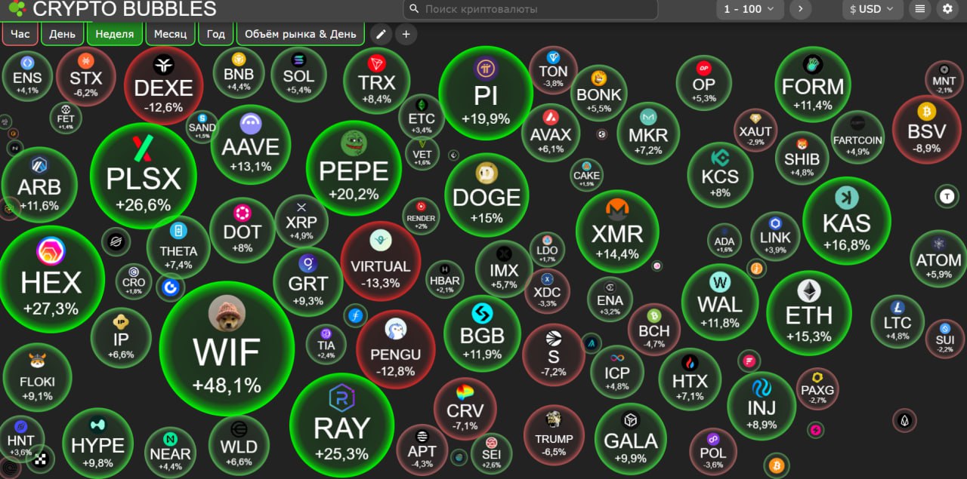967x479 pixels.
Task: Select the IMX bubble
Action: (504, 269)
